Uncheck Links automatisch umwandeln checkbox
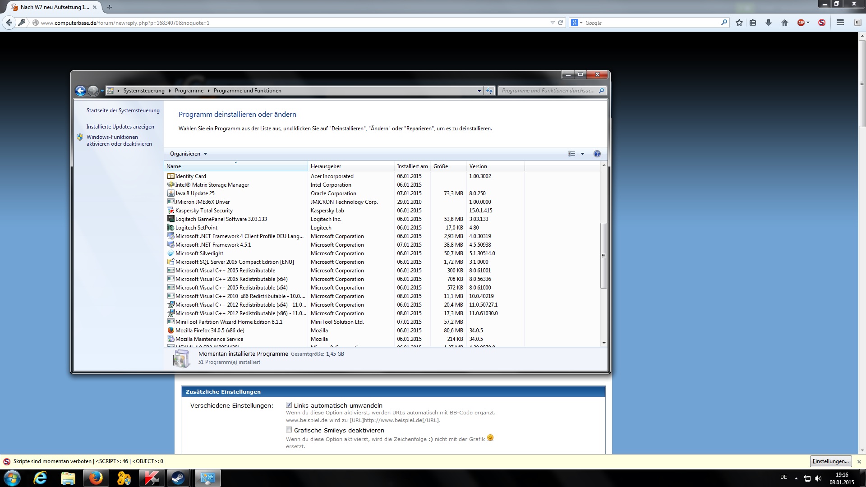The image size is (866, 487). click(x=289, y=405)
